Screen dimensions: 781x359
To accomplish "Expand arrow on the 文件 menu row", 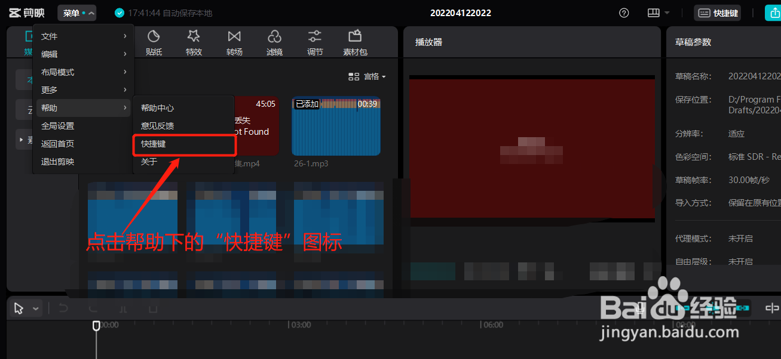I will [125, 36].
